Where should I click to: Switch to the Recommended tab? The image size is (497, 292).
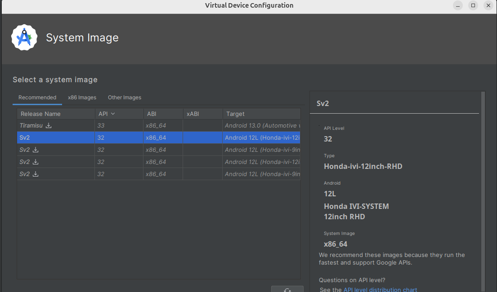click(37, 97)
